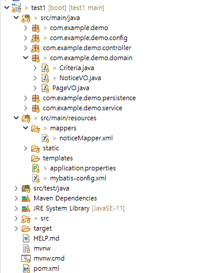Screen dimensions: 217x273
Task: Expand the target folder
Action: click(x=16, y=229)
